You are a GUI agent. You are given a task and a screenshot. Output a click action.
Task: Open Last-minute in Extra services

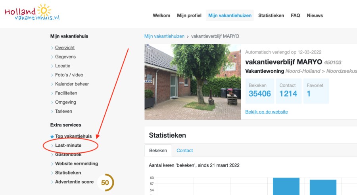coord(68,146)
